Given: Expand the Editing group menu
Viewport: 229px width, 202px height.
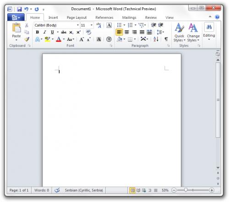Looking at the screenshot, I should 209,32.
